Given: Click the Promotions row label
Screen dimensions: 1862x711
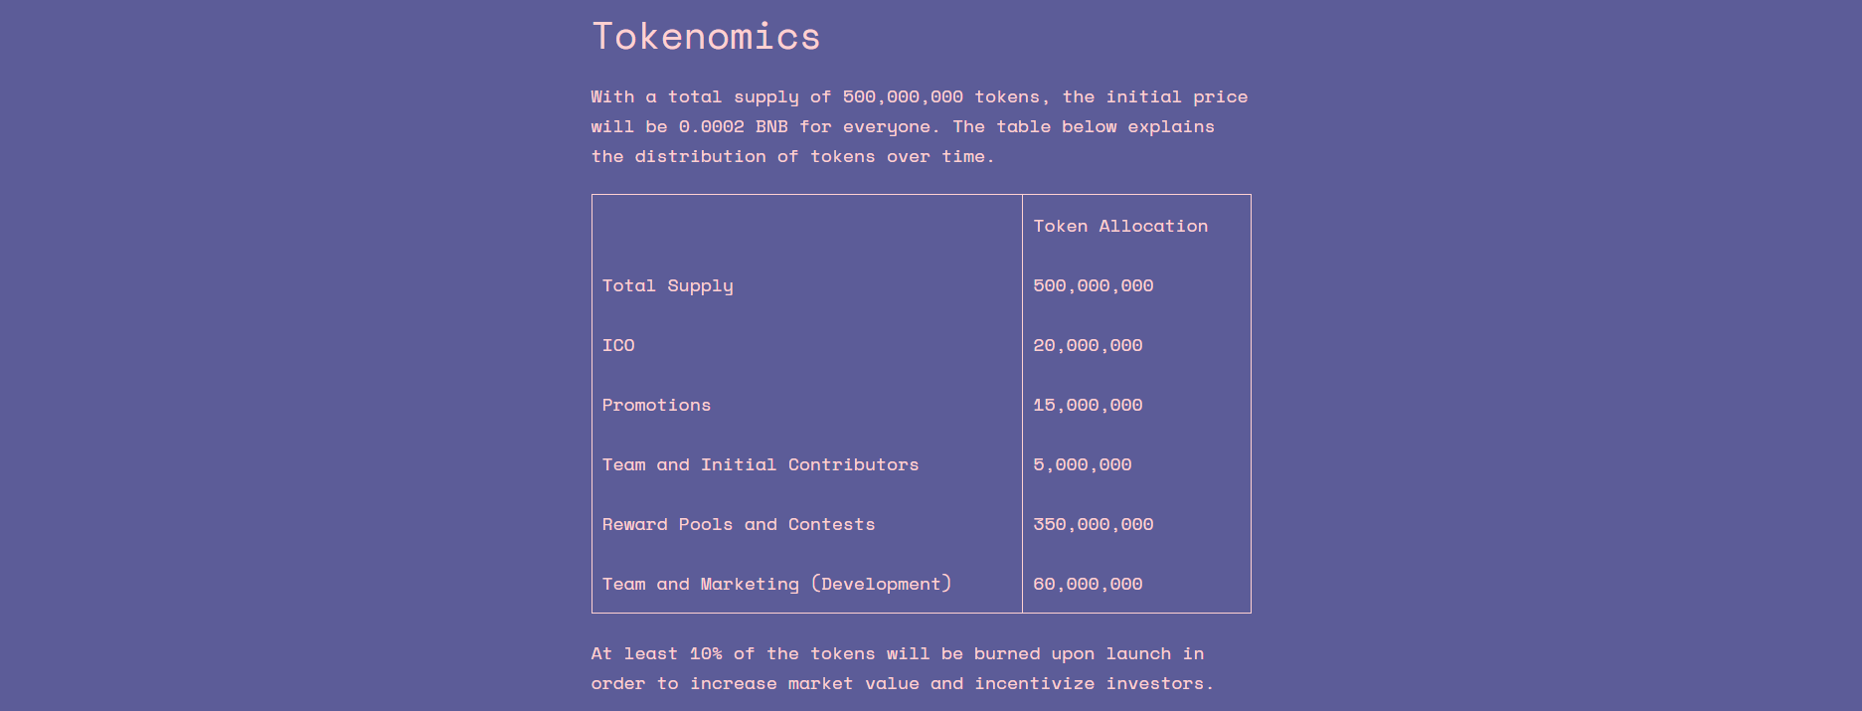Looking at the screenshot, I should [x=656, y=405].
